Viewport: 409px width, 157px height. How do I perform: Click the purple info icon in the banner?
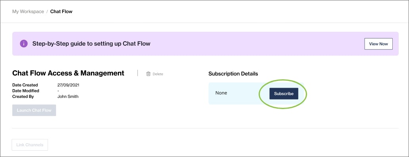coord(24,44)
